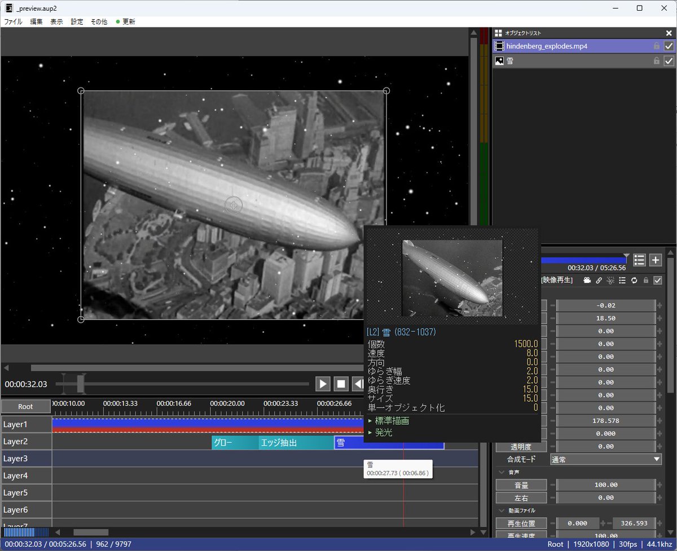The width and height of the screenshot is (677, 551).
Task: Click the left arrow of the timeline scrollbar
Action: (x=57, y=532)
